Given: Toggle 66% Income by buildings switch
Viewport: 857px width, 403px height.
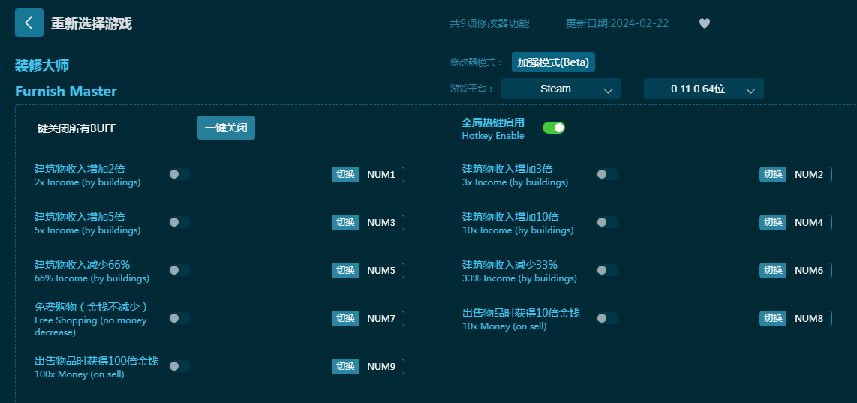Looking at the screenshot, I should pos(179,270).
